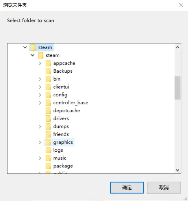Select the Backups folder name
Image resolution: width=188 pixels, height=201 pixels.
pos(63,71)
